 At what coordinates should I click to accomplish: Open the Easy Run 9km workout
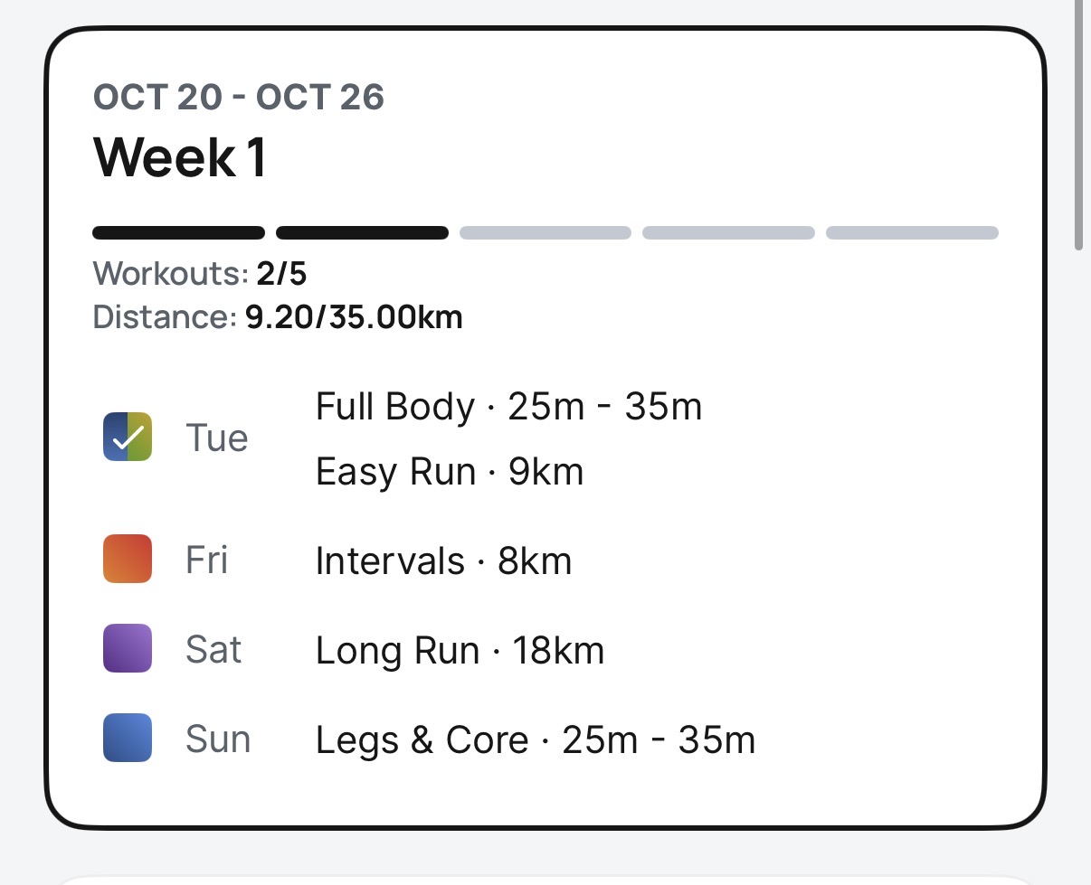click(449, 472)
